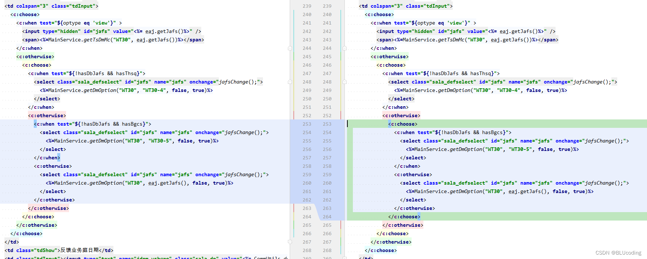
Task: Collapse the fold marker at left line 244
Action: pyautogui.click(x=290, y=48)
